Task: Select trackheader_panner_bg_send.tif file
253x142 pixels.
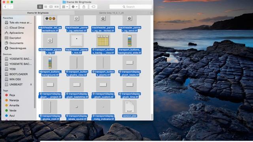Action: [x=130, y=24]
